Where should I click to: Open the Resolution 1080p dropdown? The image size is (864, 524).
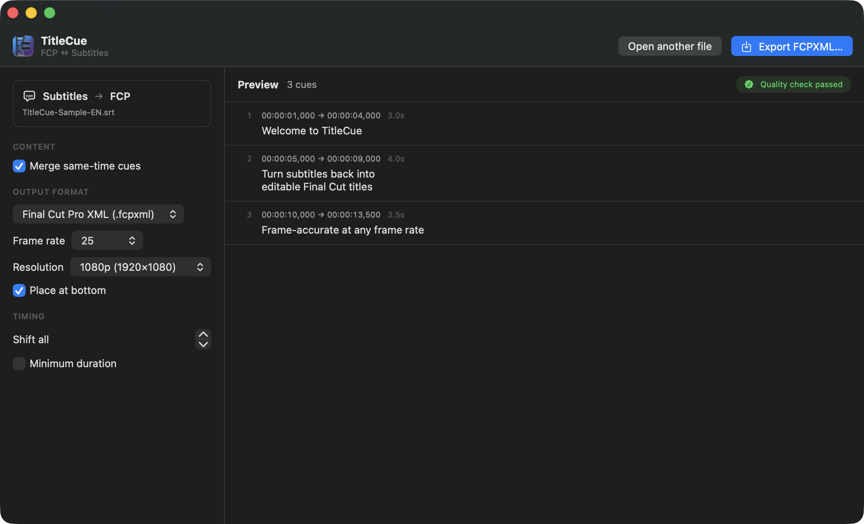(141, 267)
